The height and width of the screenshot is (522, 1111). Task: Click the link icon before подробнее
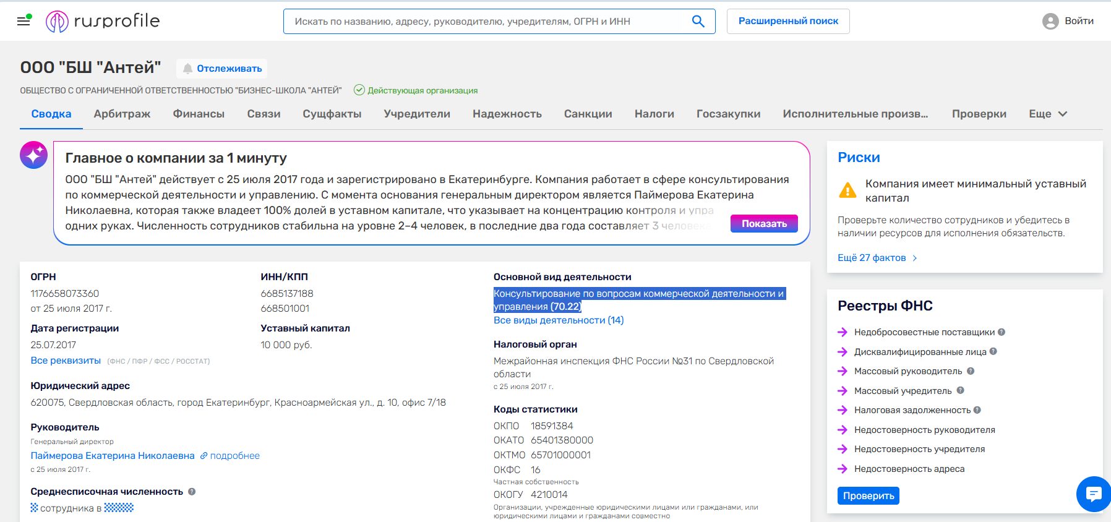(x=204, y=456)
